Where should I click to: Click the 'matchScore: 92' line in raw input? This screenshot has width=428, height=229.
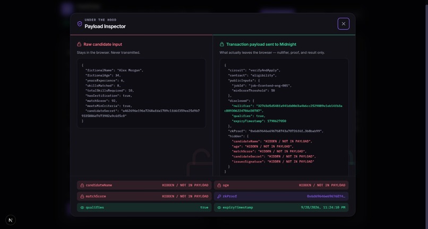coord(102,101)
